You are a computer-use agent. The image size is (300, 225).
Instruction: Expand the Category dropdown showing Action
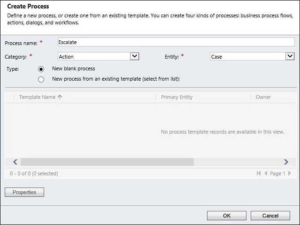point(134,56)
